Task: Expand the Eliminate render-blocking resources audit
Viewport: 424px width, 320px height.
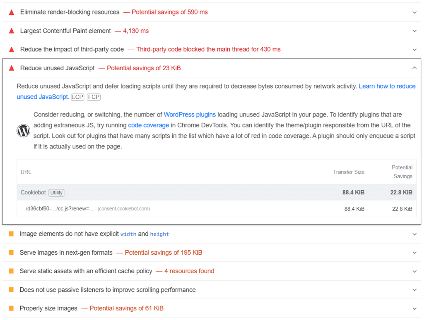Action: (414, 12)
